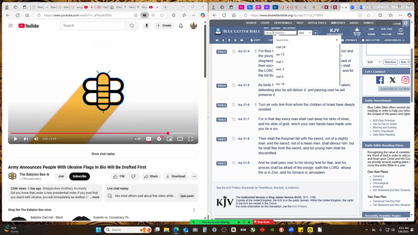Expand video description with ...more
Image resolution: width=418 pixels, height=235 pixels.
[95, 197]
